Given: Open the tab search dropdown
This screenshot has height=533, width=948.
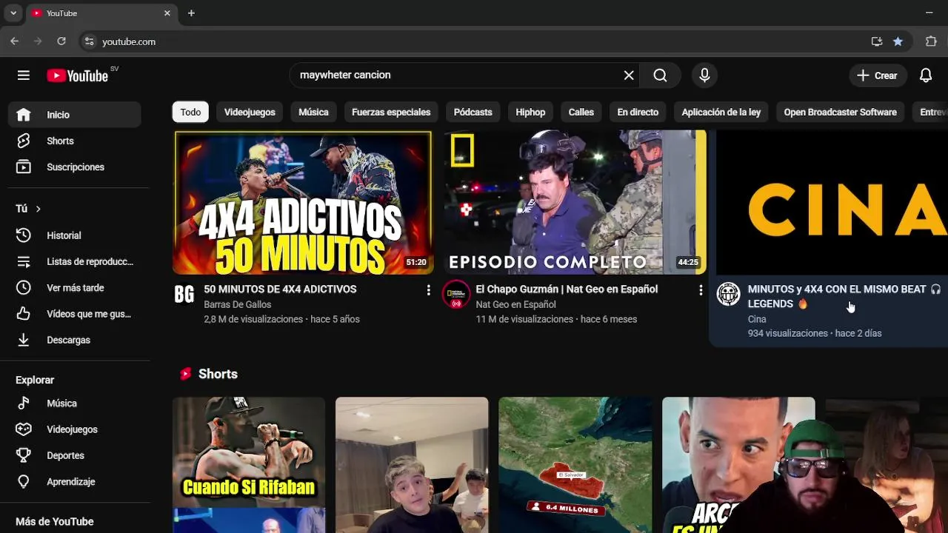Looking at the screenshot, I should click(13, 13).
